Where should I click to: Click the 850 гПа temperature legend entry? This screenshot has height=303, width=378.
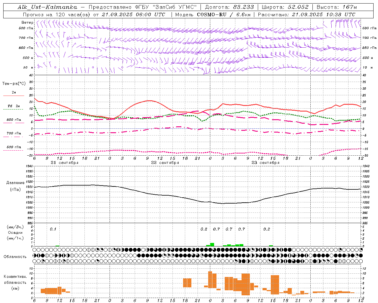14,120
